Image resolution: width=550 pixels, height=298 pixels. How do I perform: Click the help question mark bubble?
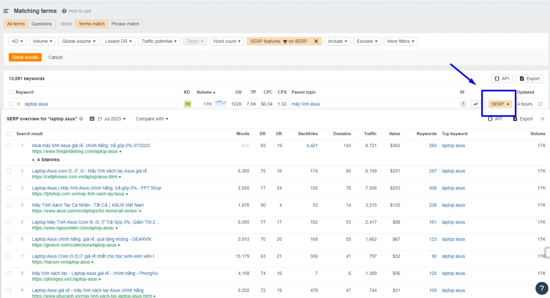pyautogui.click(x=541, y=288)
